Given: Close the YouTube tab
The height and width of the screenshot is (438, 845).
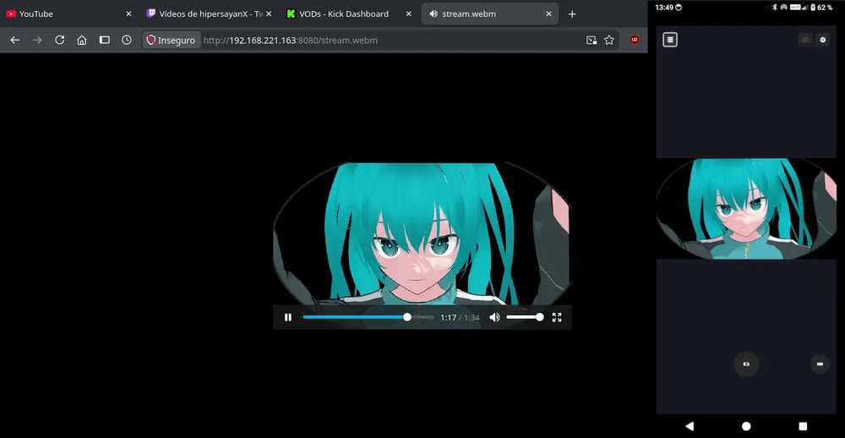Looking at the screenshot, I should coord(128,14).
